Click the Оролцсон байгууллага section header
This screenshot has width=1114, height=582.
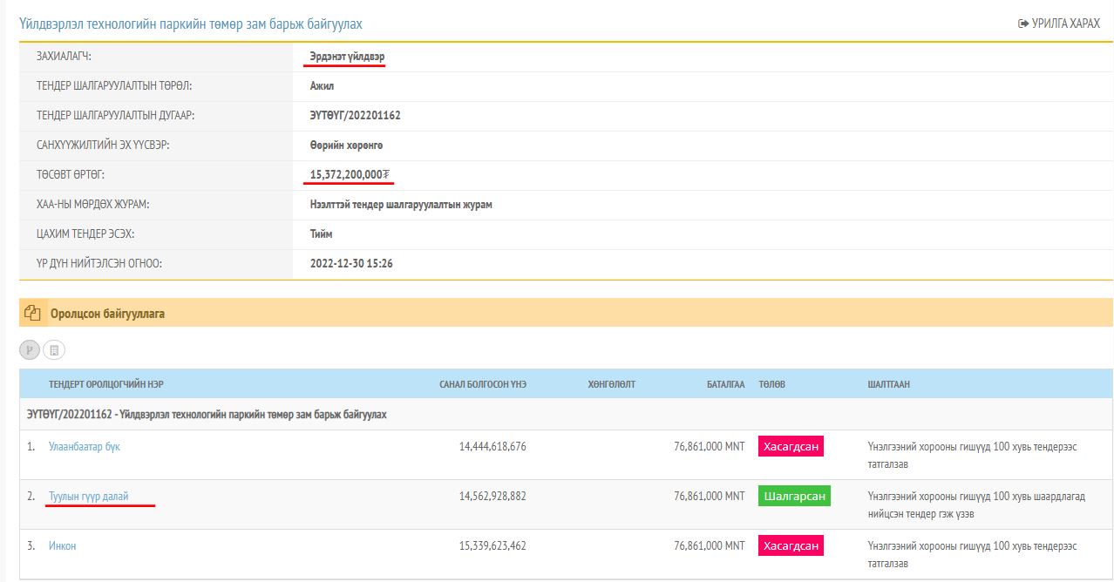click(x=107, y=313)
